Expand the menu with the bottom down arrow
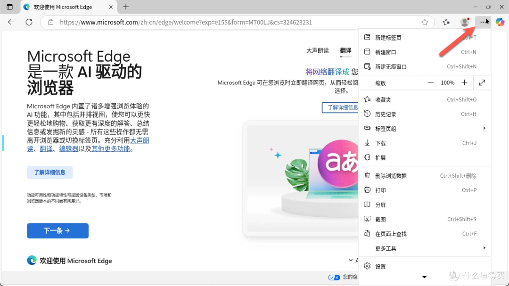Screen dimensions: 509x286 424,277
